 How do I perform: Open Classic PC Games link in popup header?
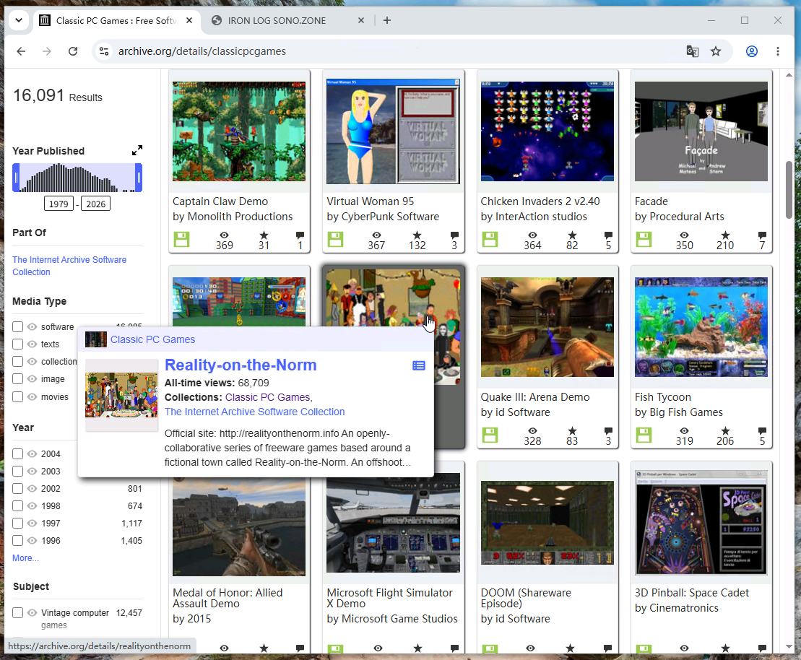pyautogui.click(x=152, y=339)
